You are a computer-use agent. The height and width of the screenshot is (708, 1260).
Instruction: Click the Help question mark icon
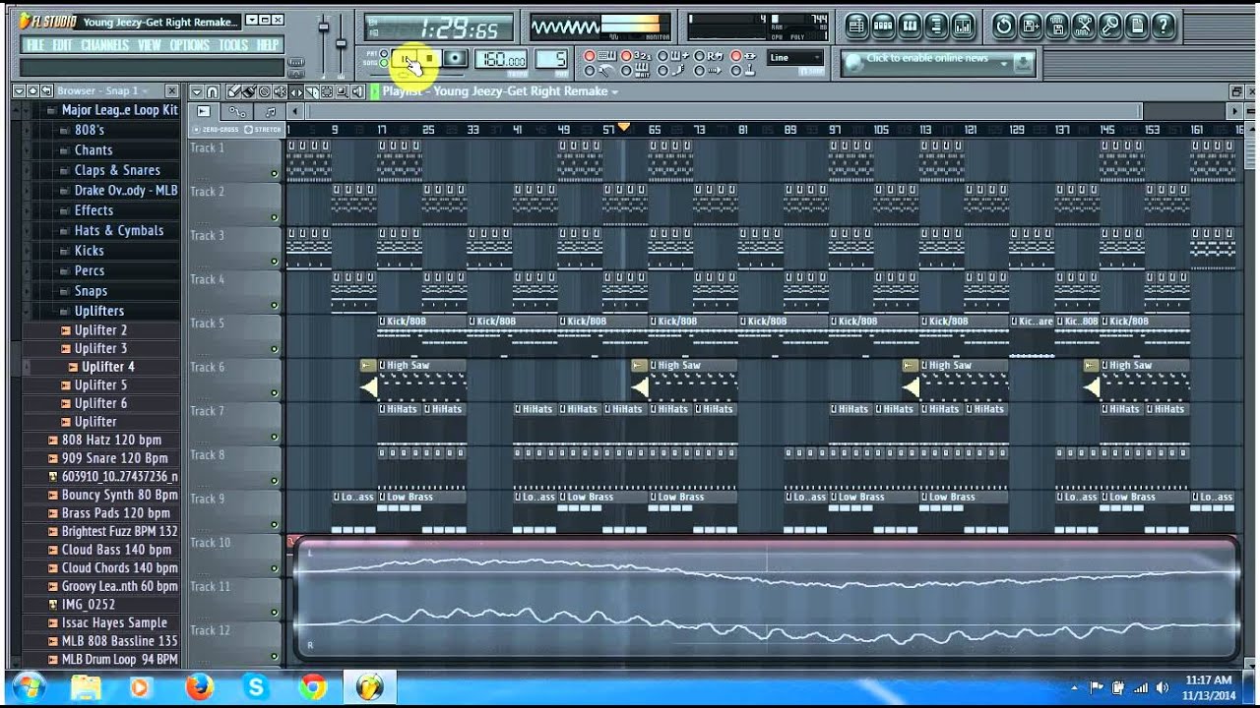coord(1164,26)
